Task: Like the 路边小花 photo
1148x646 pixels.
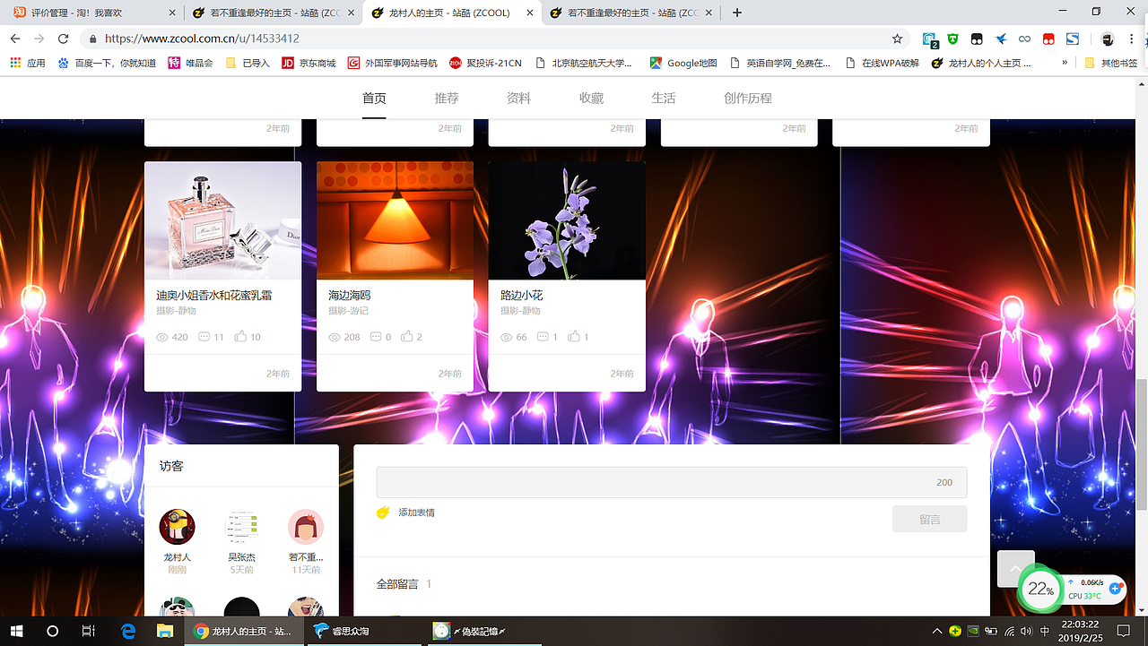Action: 574,337
